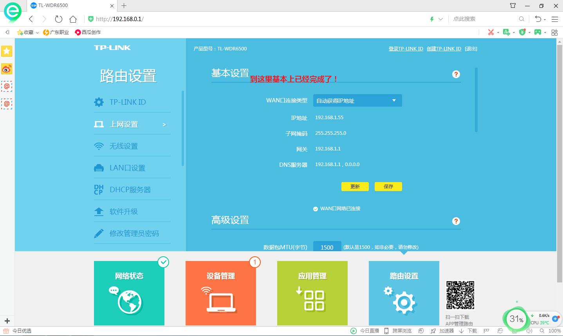Click the 基本设置 help question mark
Screen dimensions: 563x336
coord(456,74)
